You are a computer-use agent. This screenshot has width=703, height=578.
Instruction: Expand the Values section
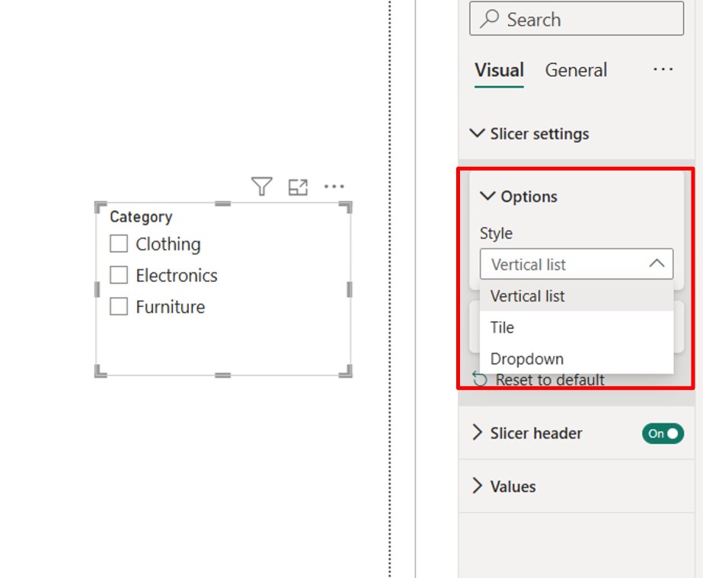[476, 486]
